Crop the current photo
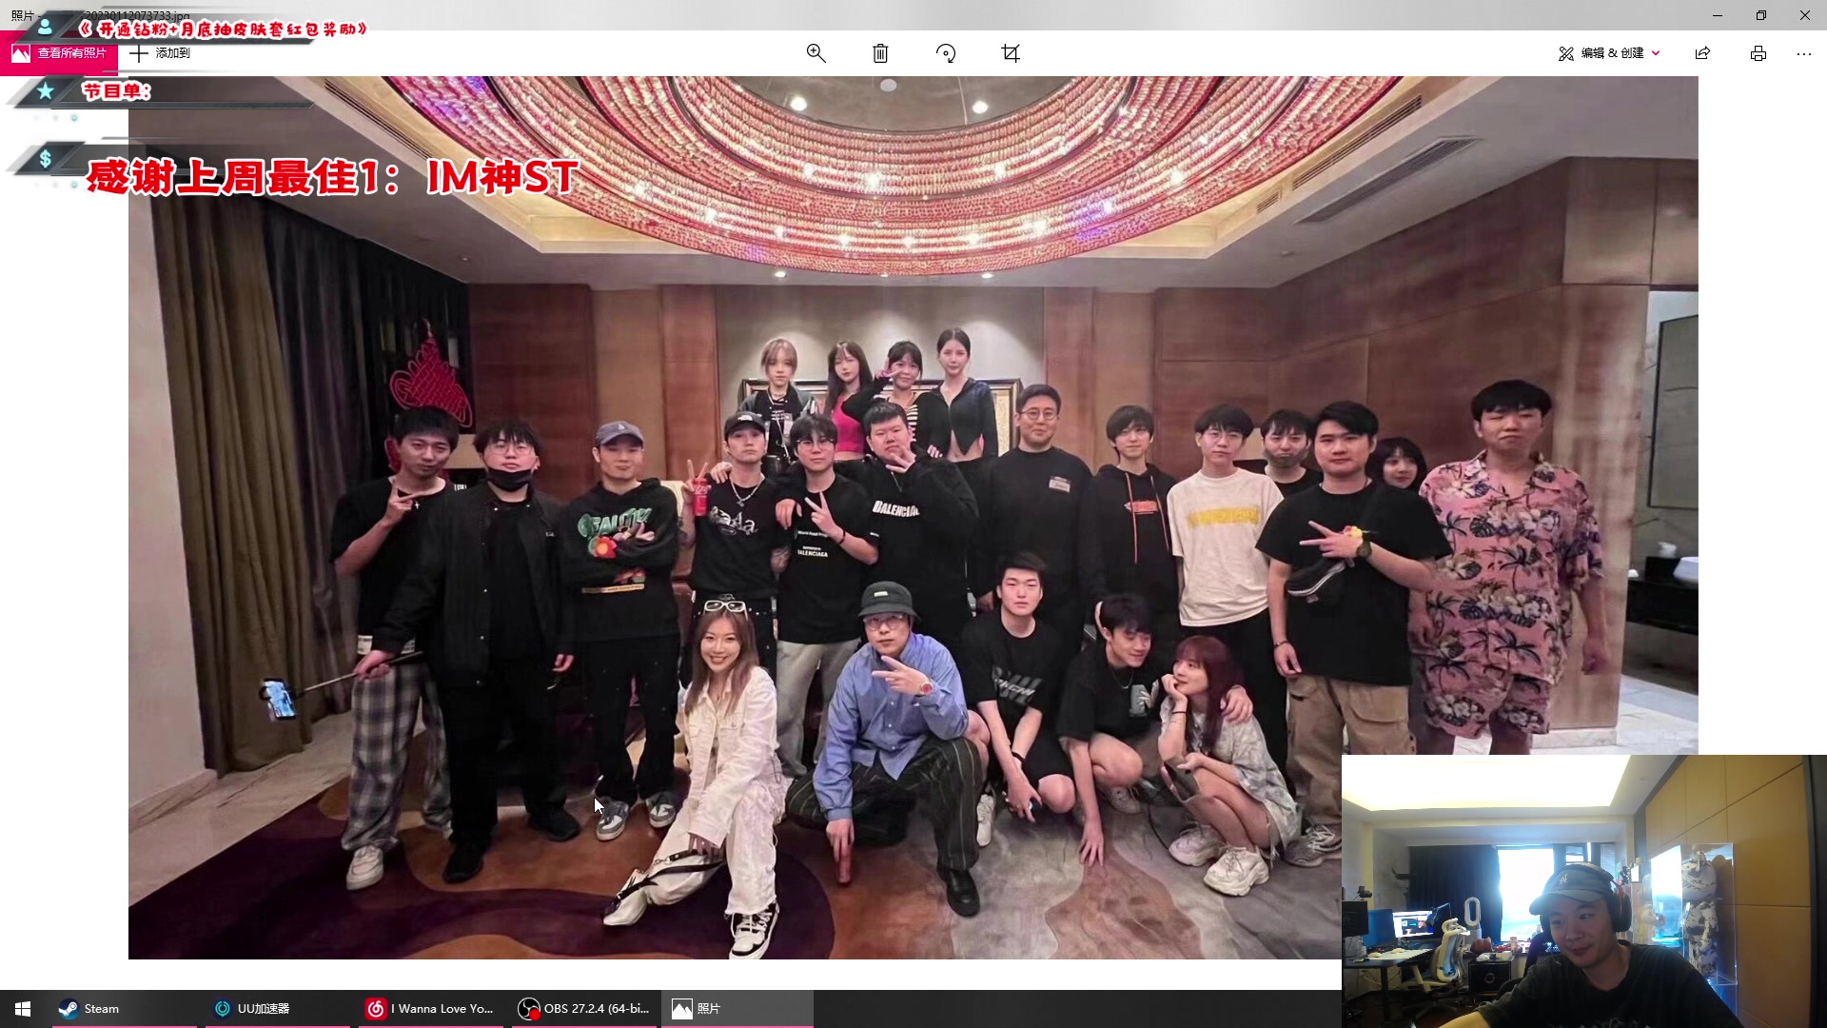1827x1028 pixels. [x=1011, y=53]
